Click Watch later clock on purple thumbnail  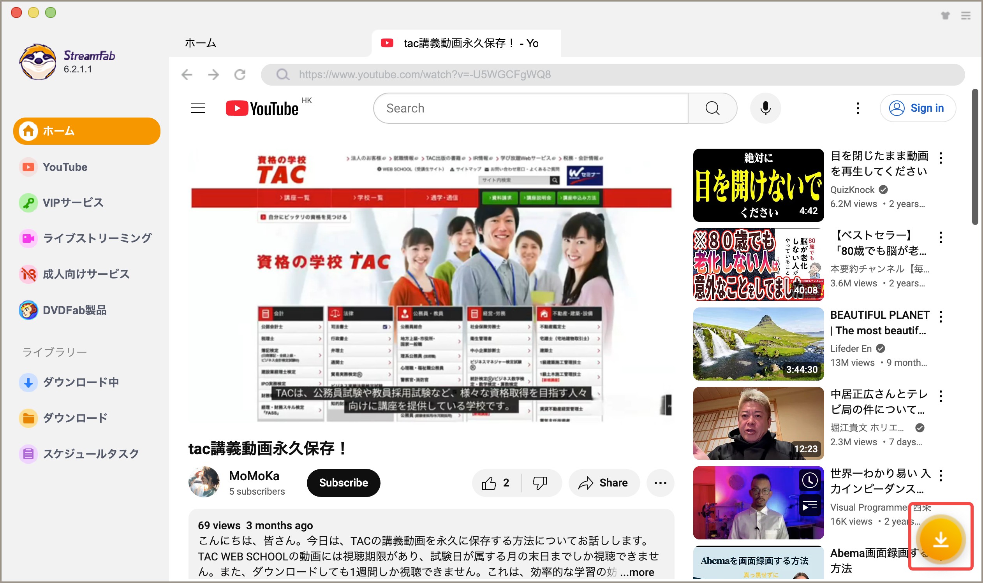coord(810,480)
